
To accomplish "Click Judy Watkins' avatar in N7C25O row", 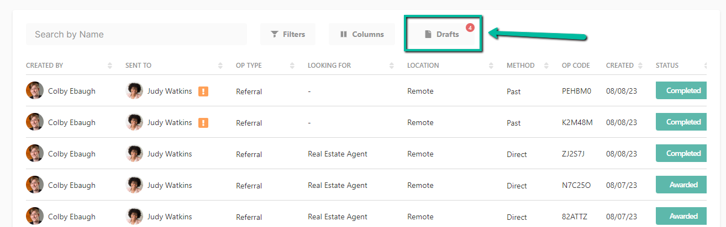I will coord(134,185).
